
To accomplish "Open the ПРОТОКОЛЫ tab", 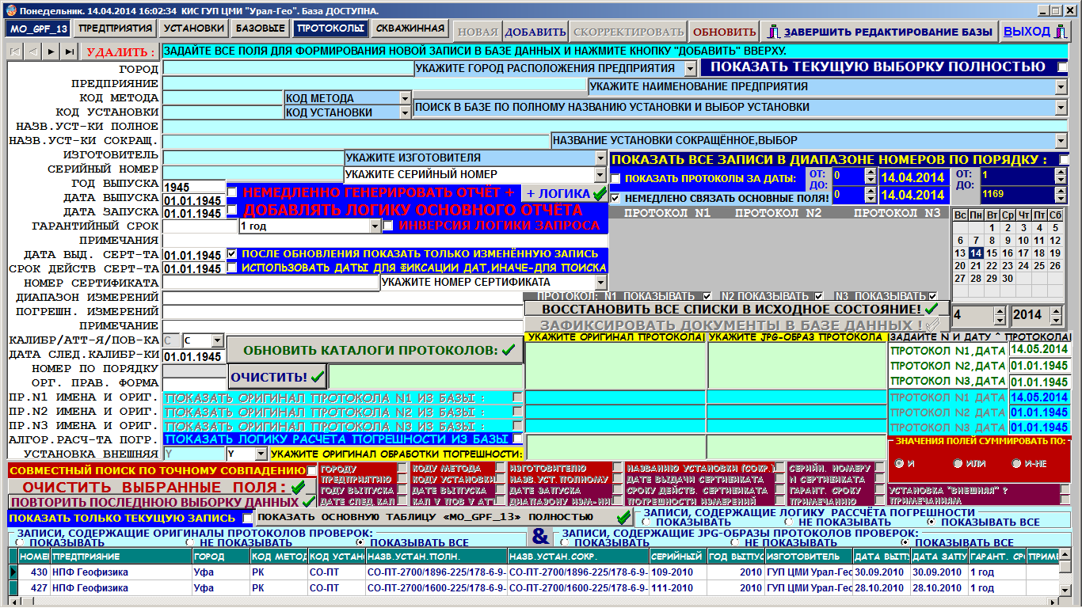I will point(330,28).
